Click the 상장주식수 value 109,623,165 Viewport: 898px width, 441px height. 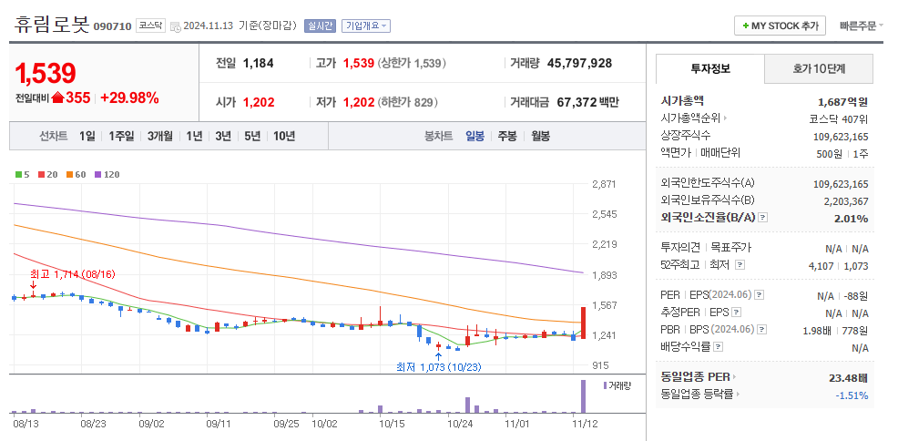click(x=841, y=137)
